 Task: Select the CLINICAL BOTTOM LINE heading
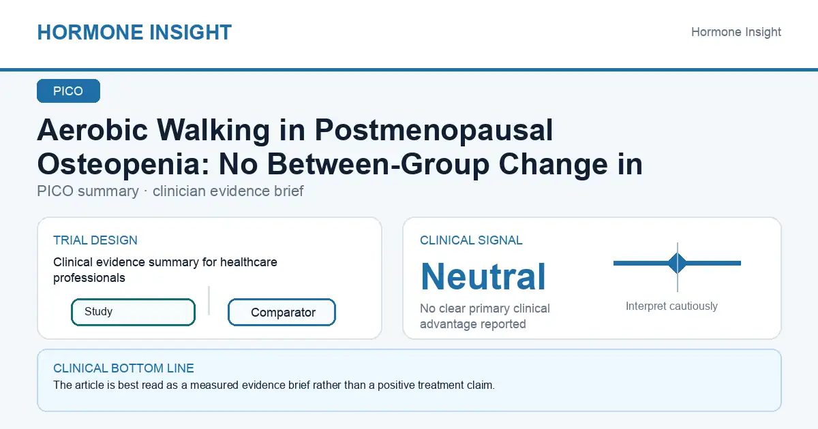point(123,368)
